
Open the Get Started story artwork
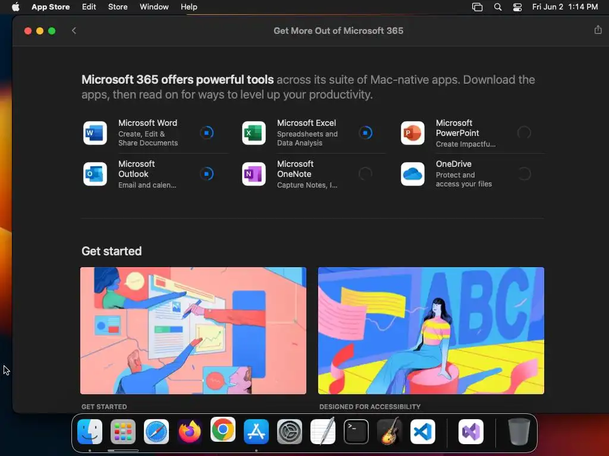193,330
